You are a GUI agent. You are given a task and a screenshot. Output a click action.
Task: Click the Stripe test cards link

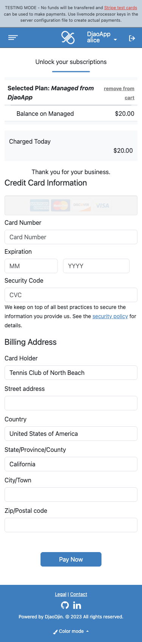tap(120, 8)
